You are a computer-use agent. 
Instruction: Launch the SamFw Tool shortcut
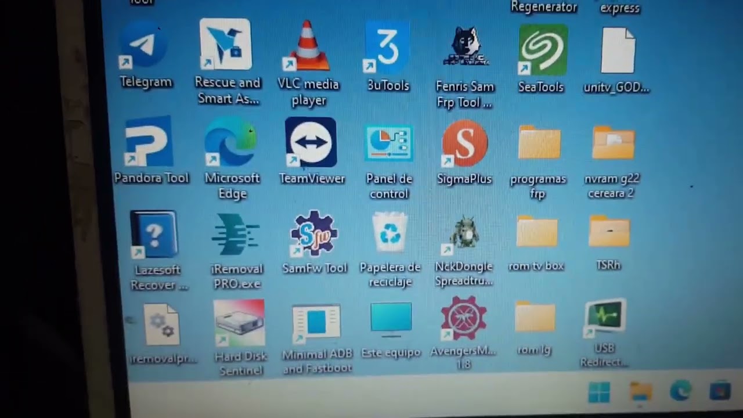click(314, 233)
